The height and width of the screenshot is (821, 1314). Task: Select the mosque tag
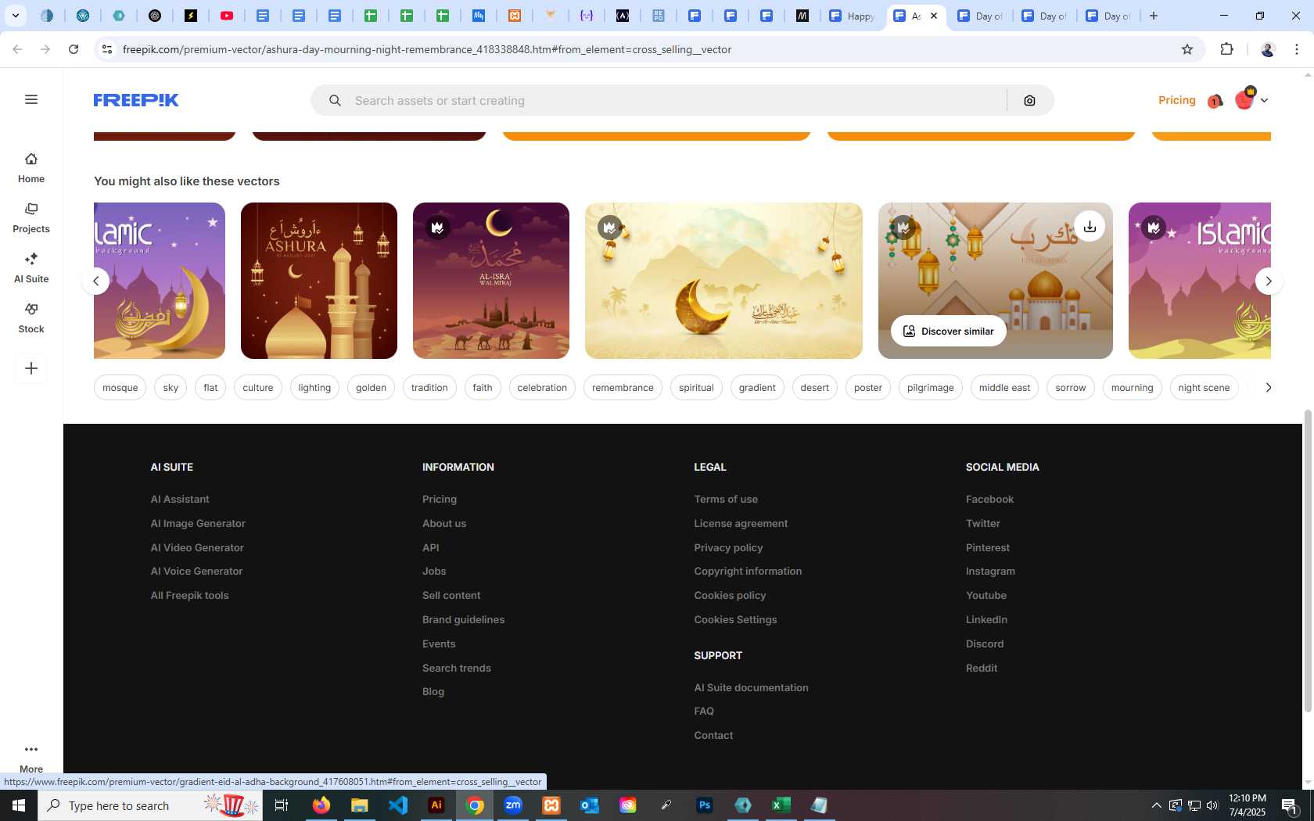click(120, 387)
